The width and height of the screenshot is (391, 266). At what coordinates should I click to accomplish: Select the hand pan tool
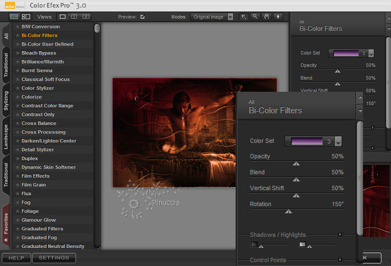(267, 16)
